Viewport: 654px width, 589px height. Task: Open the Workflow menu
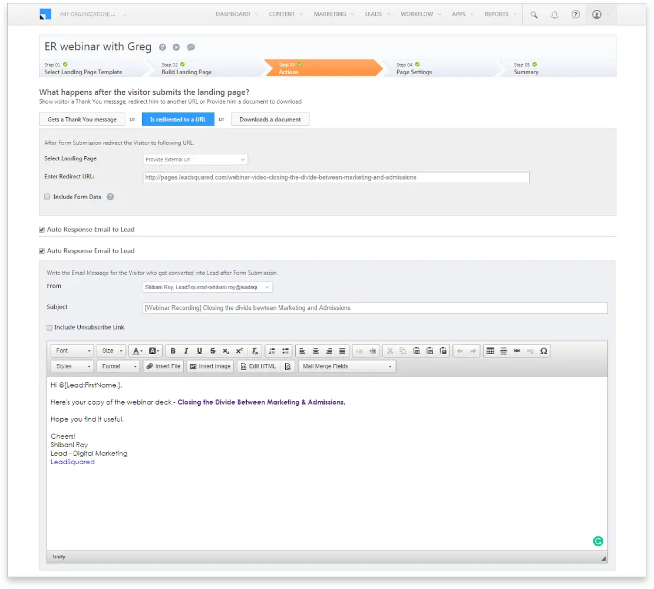tap(421, 14)
